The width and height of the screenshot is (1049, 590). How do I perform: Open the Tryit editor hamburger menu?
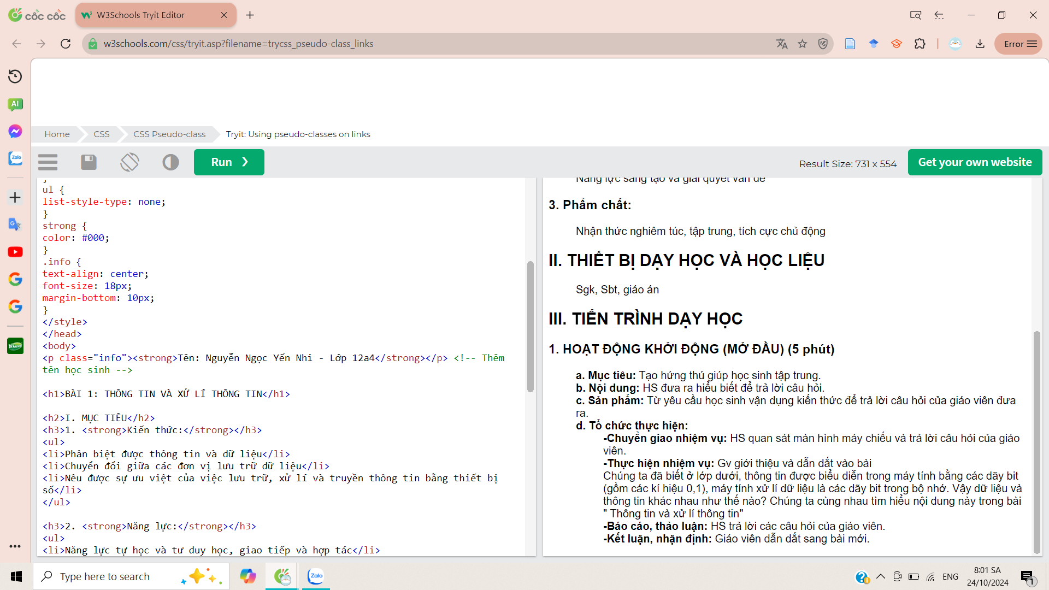(x=48, y=162)
